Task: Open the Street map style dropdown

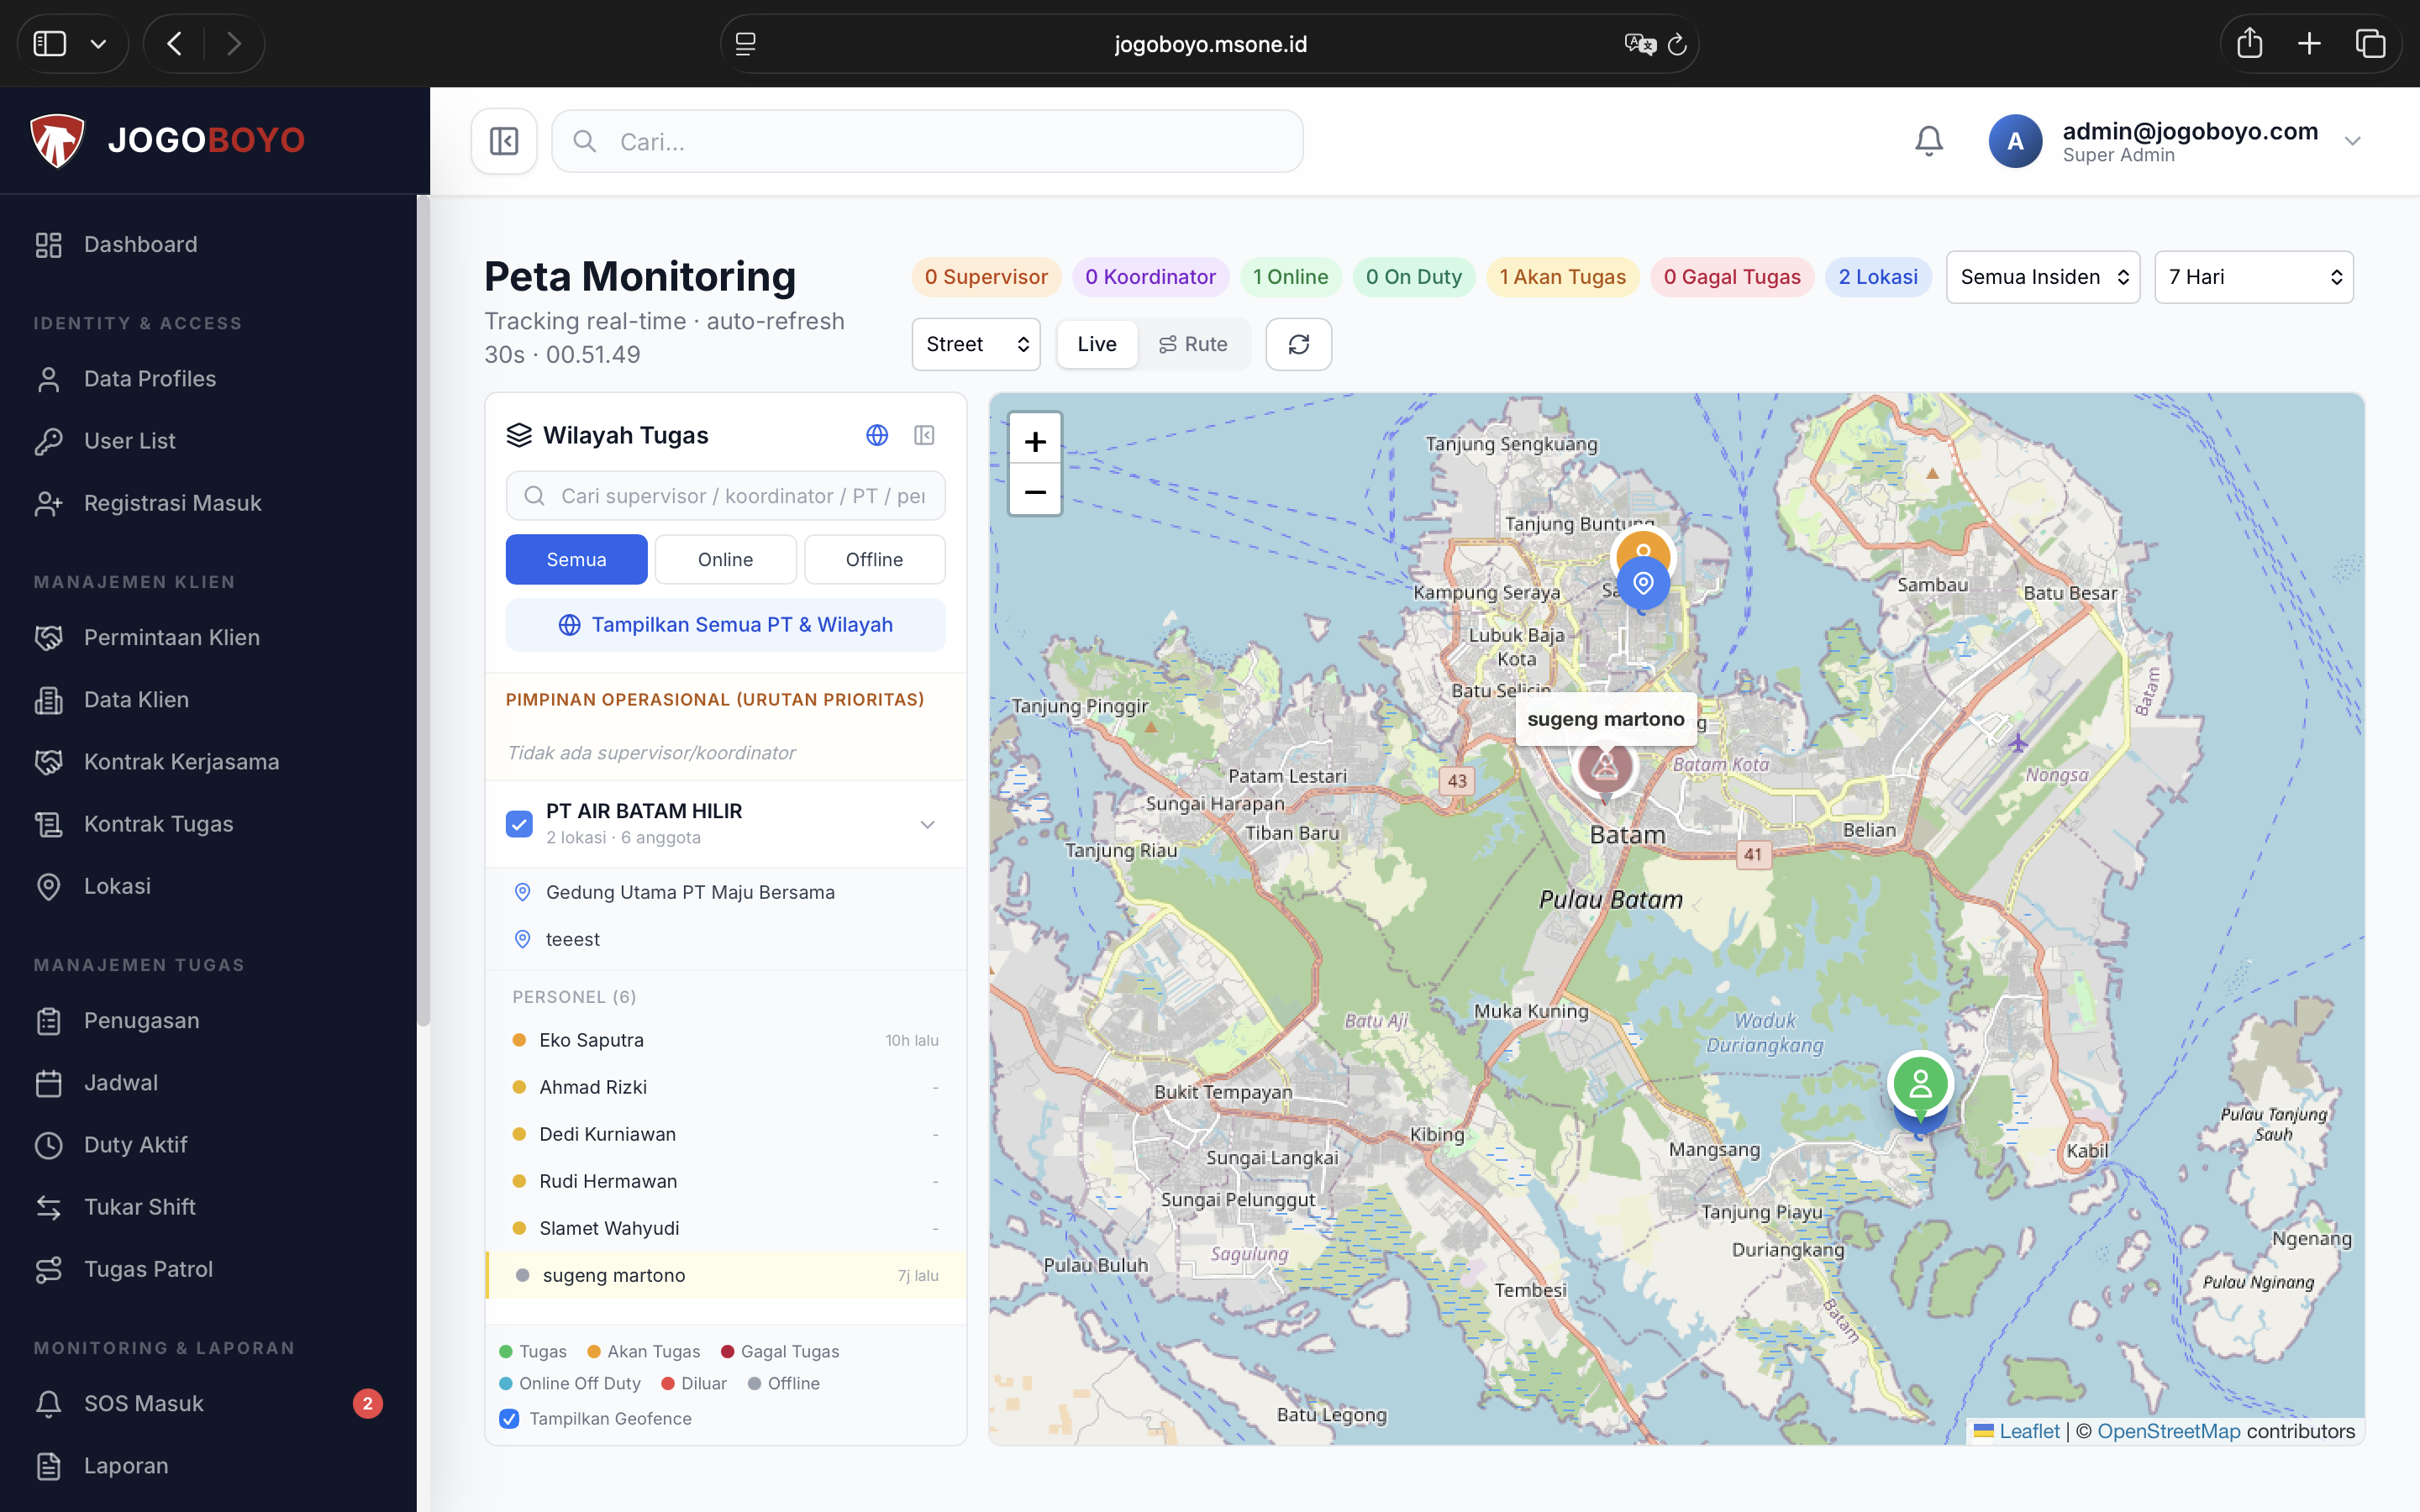Action: 976,344
